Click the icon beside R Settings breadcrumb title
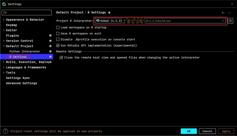This screenshot has height=136, width=237. click(109, 13)
